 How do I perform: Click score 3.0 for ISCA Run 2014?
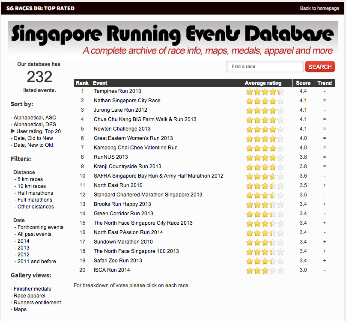pyautogui.click(x=303, y=270)
